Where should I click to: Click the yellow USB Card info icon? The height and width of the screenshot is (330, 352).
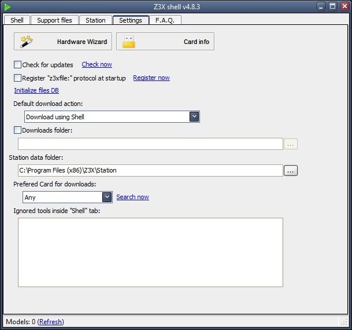(x=129, y=42)
